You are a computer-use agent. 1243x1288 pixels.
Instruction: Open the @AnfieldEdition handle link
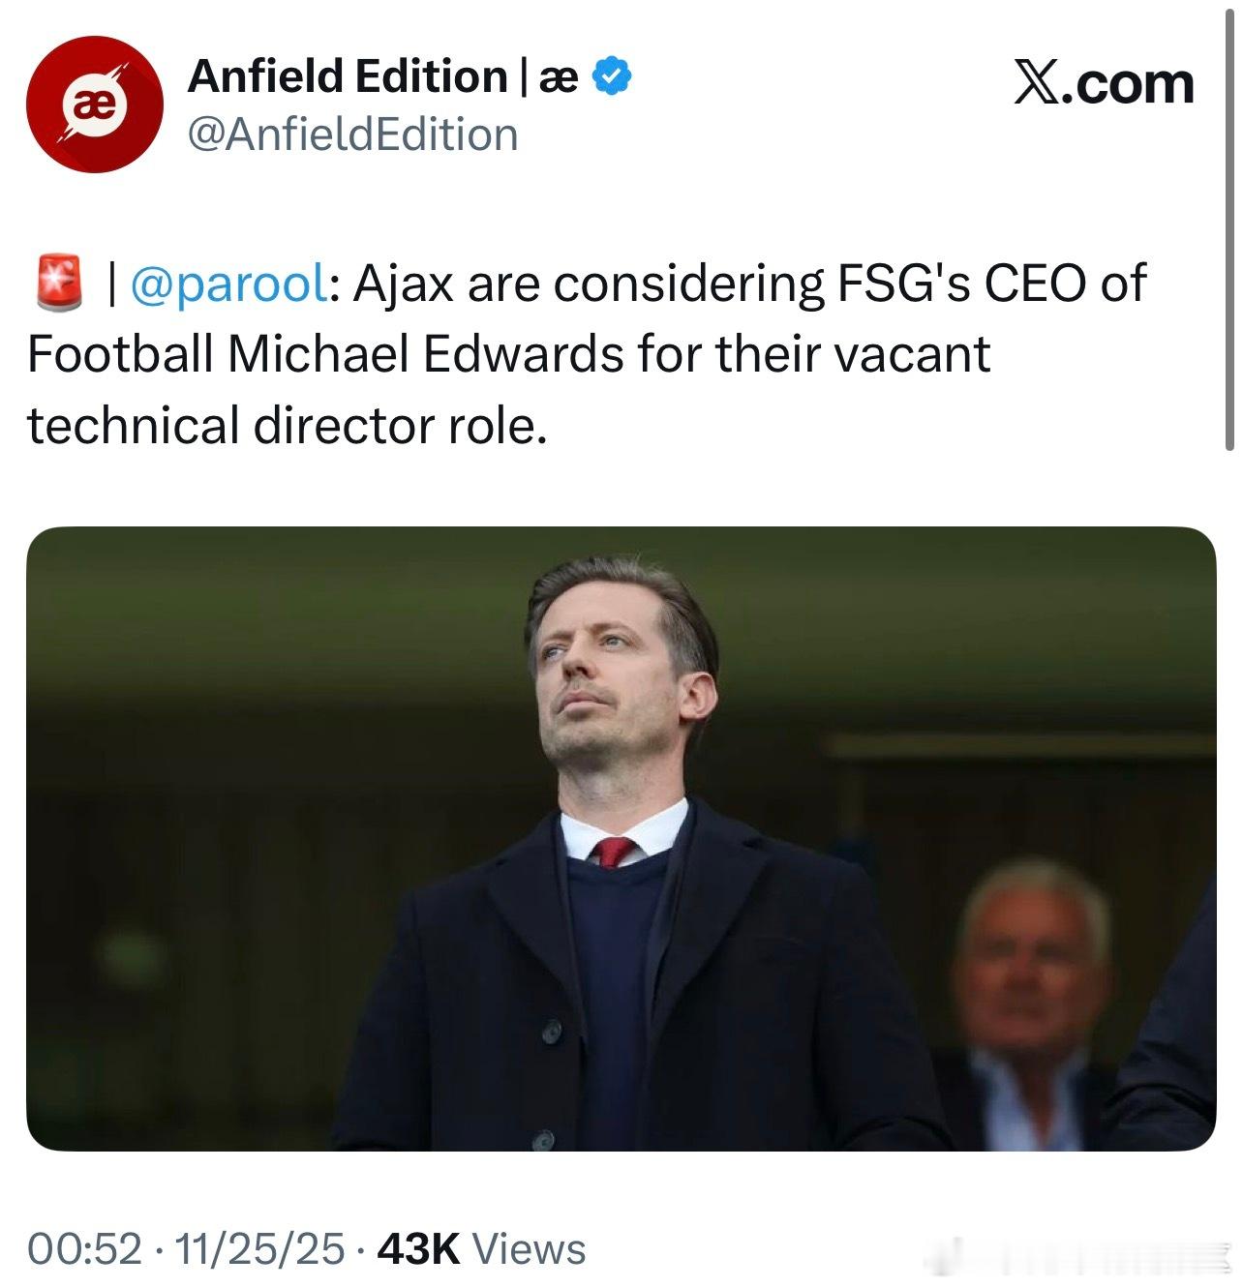click(x=352, y=135)
